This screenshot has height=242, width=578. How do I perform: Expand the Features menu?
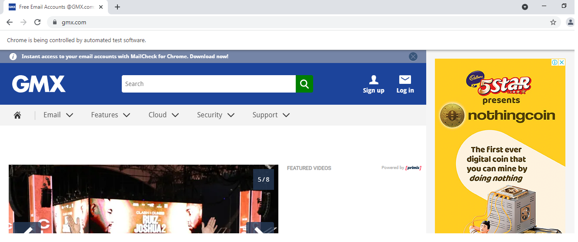[x=110, y=115]
